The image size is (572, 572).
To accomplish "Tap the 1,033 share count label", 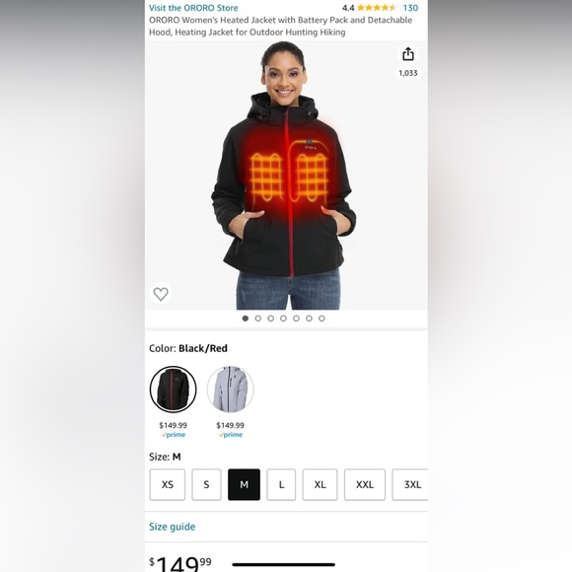I will pos(408,73).
